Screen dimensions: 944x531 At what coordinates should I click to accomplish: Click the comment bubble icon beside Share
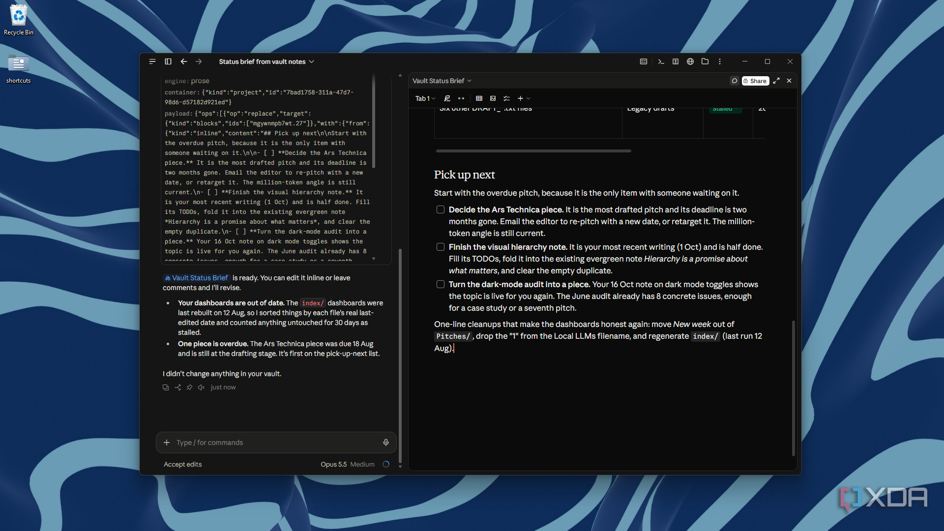pos(735,81)
